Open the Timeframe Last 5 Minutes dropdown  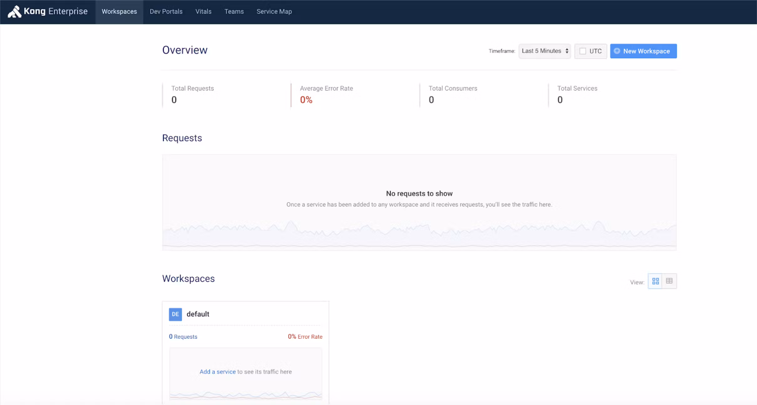coord(544,51)
